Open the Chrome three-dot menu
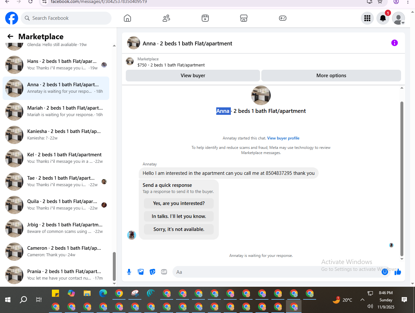The height and width of the screenshot is (313, 415). point(408,2)
